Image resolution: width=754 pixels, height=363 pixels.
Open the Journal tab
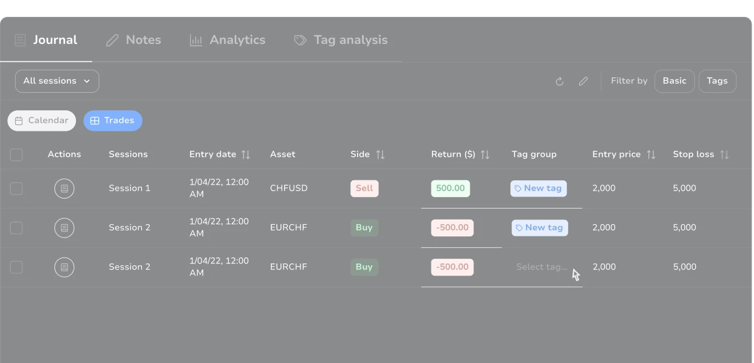(x=46, y=40)
